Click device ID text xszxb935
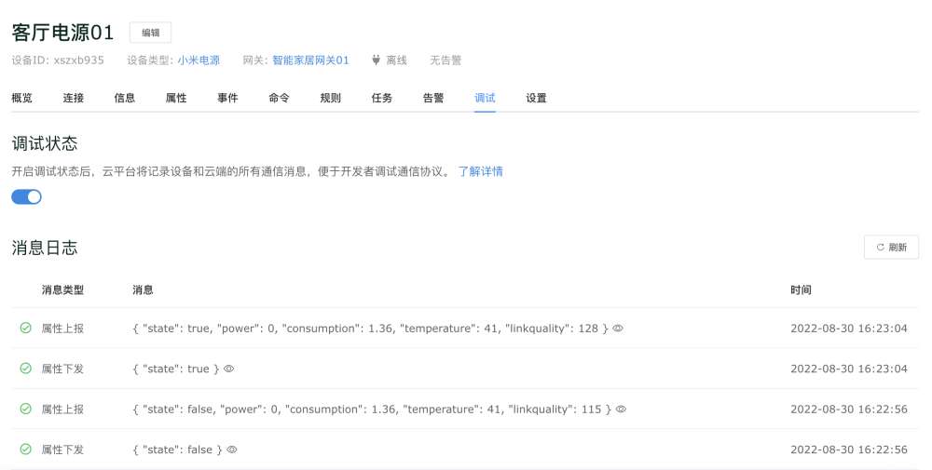The image size is (932, 470). tap(78, 60)
